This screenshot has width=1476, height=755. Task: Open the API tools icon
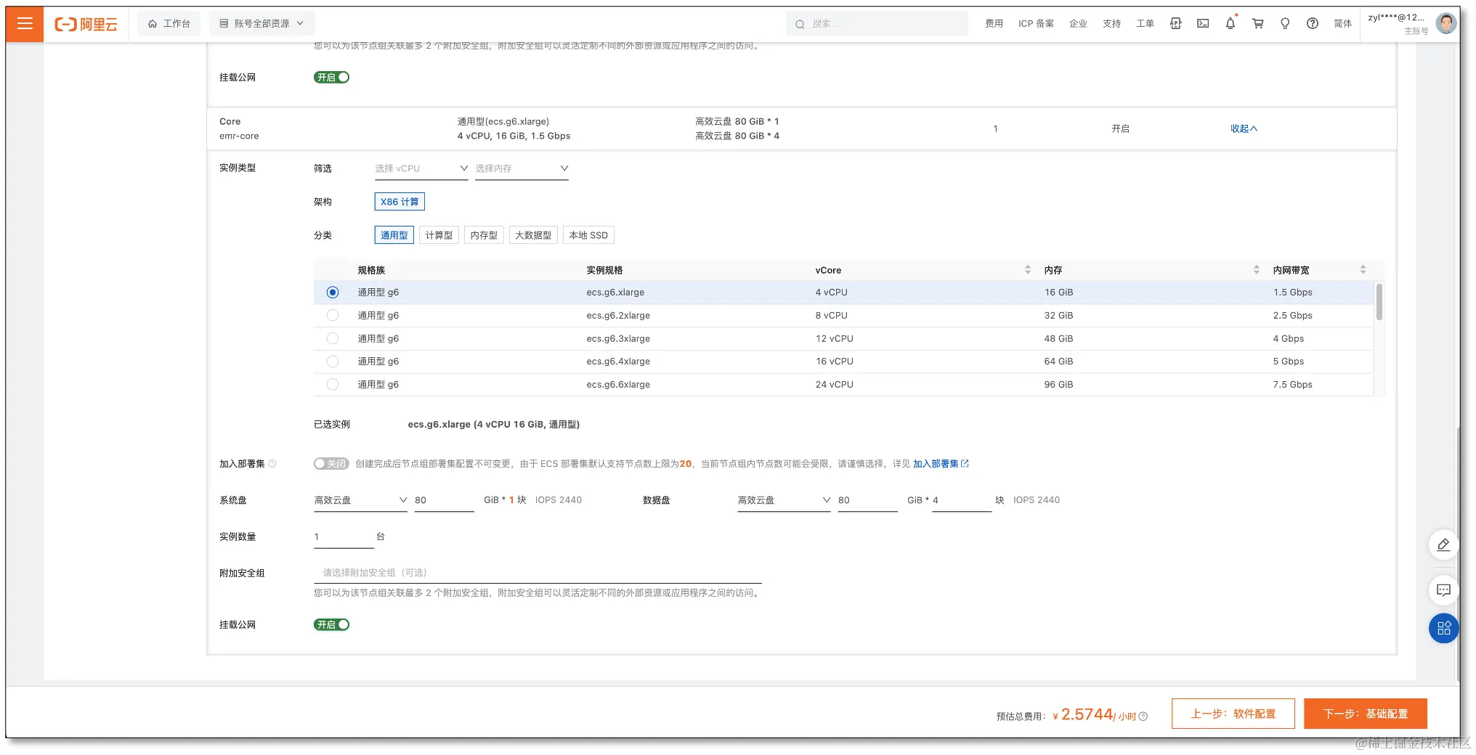[x=1175, y=24]
